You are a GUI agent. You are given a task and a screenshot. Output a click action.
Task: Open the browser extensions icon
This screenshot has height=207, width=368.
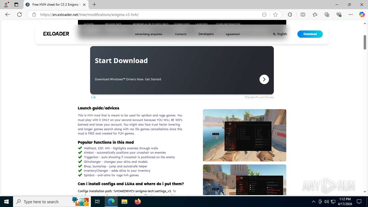(x=290, y=15)
